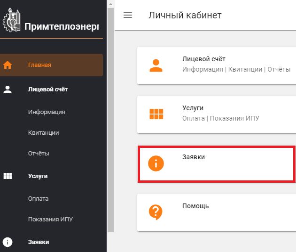Open Квитанции in the sidebar
Viewport: 296px width, 252px height.
pyautogui.click(x=44, y=133)
